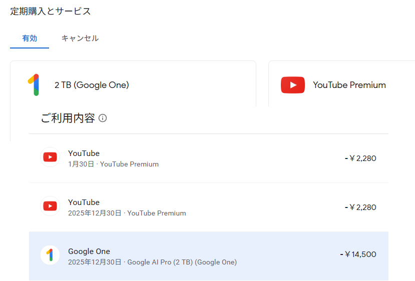415x281 pixels.
Task: Open the 2 TB (Google One) subscription title
Action: [92, 85]
